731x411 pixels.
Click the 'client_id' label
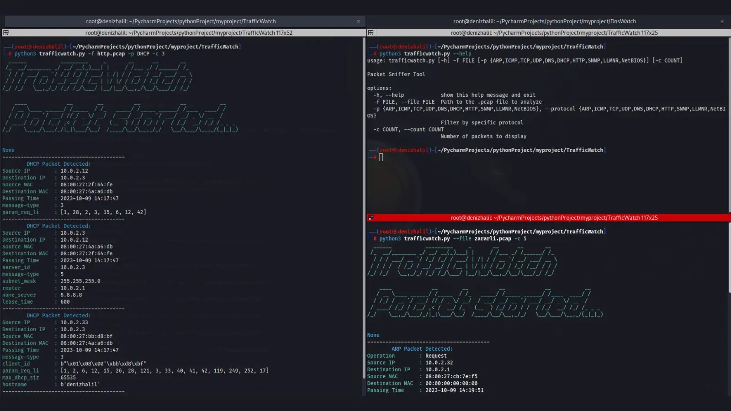pos(16,364)
